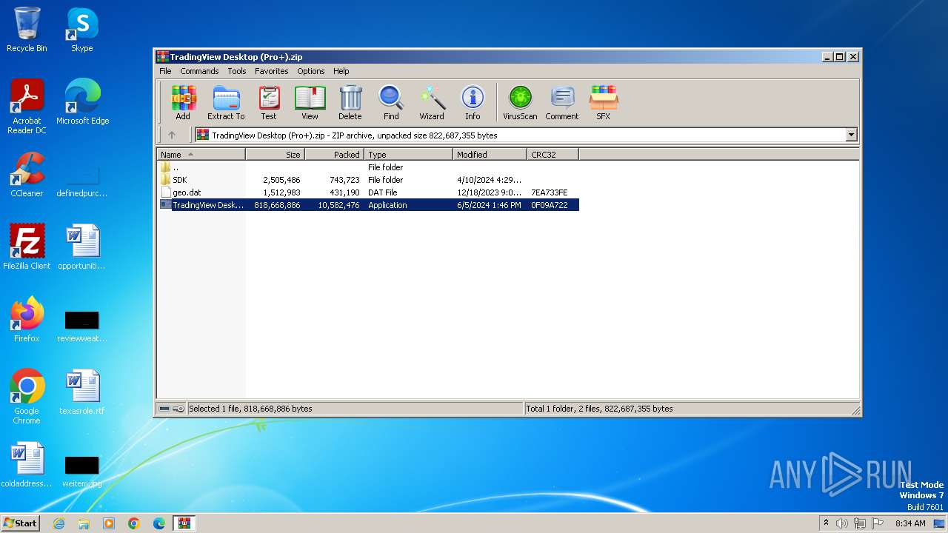Click the Find toolbar icon
This screenshot has height=533, width=948.
(391, 102)
